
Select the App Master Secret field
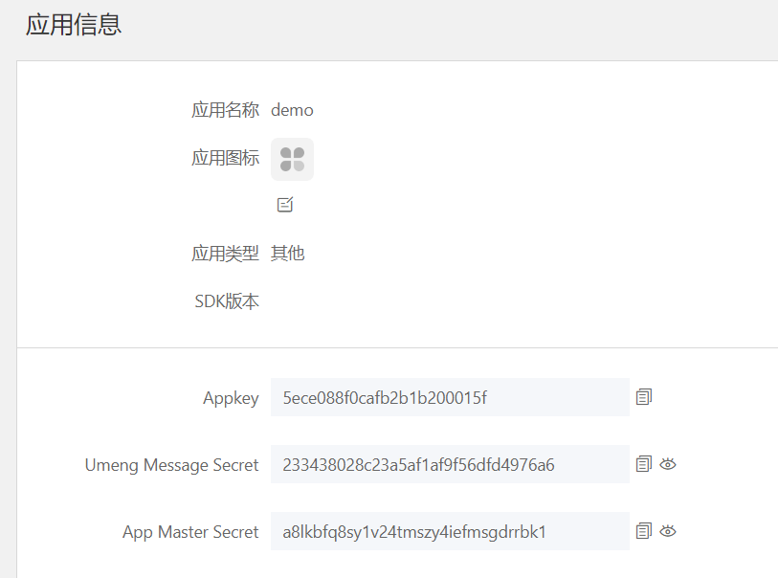450,531
